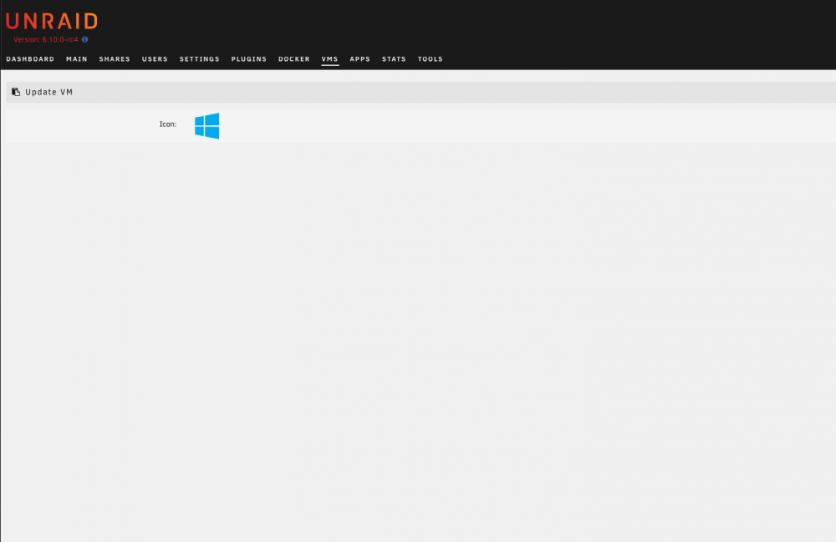View the Stats tab
The image size is (836, 542).
point(394,59)
